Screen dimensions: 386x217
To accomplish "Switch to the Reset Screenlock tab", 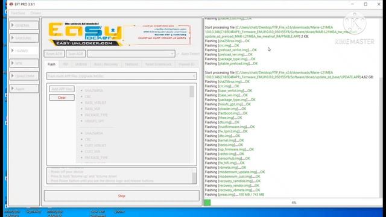I will point(158,64).
